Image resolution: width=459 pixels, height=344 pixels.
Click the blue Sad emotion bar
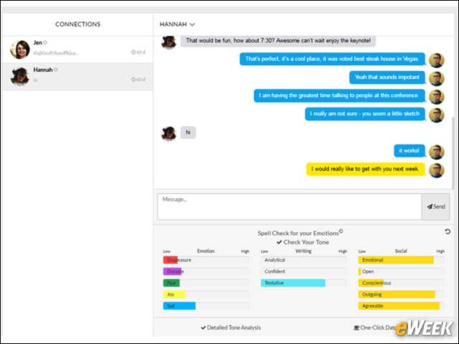pyautogui.click(x=179, y=306)
